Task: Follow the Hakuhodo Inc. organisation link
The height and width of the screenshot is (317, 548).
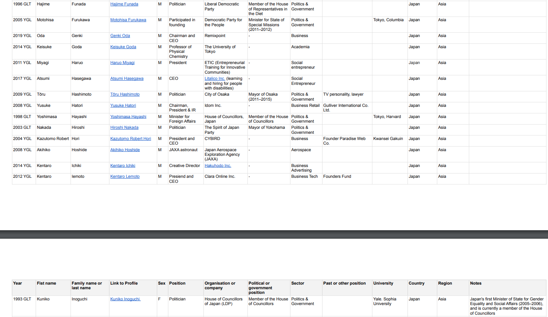Action: point(218,165)
